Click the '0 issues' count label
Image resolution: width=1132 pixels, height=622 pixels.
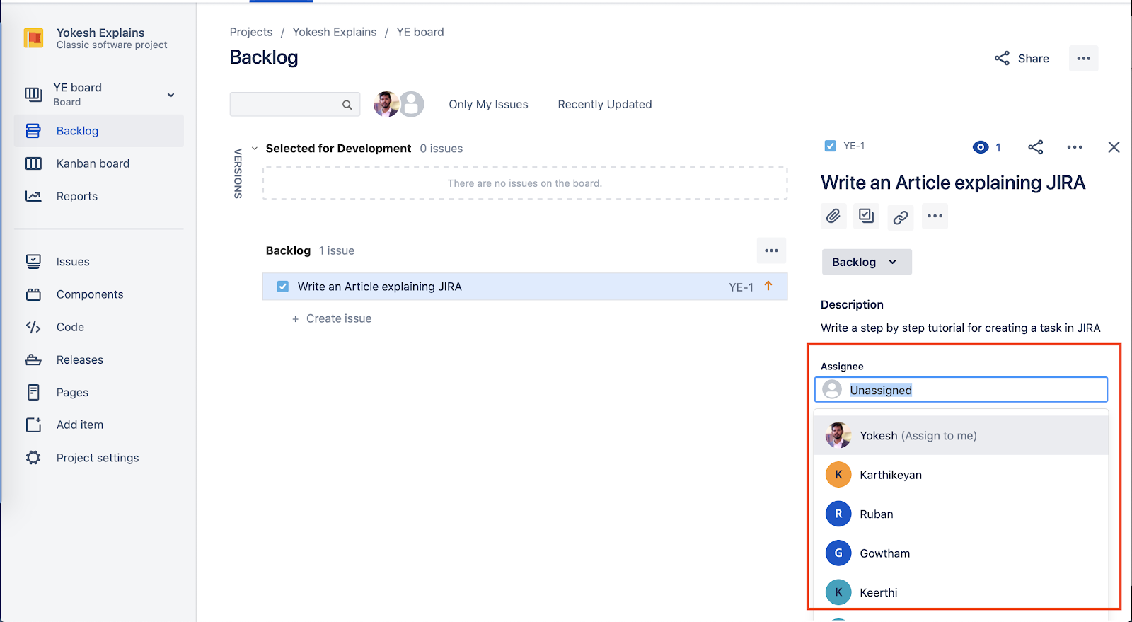[x=441, y=149]
